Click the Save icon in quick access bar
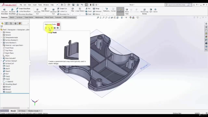Viewport: 208px width, 117px height. 73,5
